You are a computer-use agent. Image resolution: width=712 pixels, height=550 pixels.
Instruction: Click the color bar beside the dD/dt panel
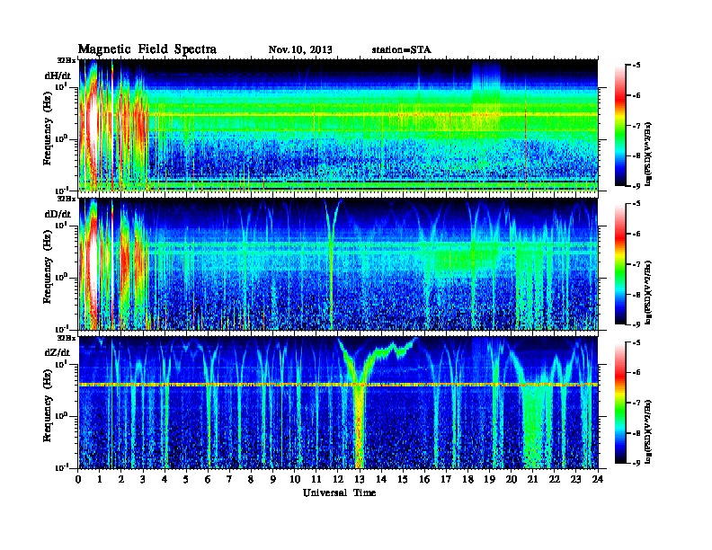620,264
